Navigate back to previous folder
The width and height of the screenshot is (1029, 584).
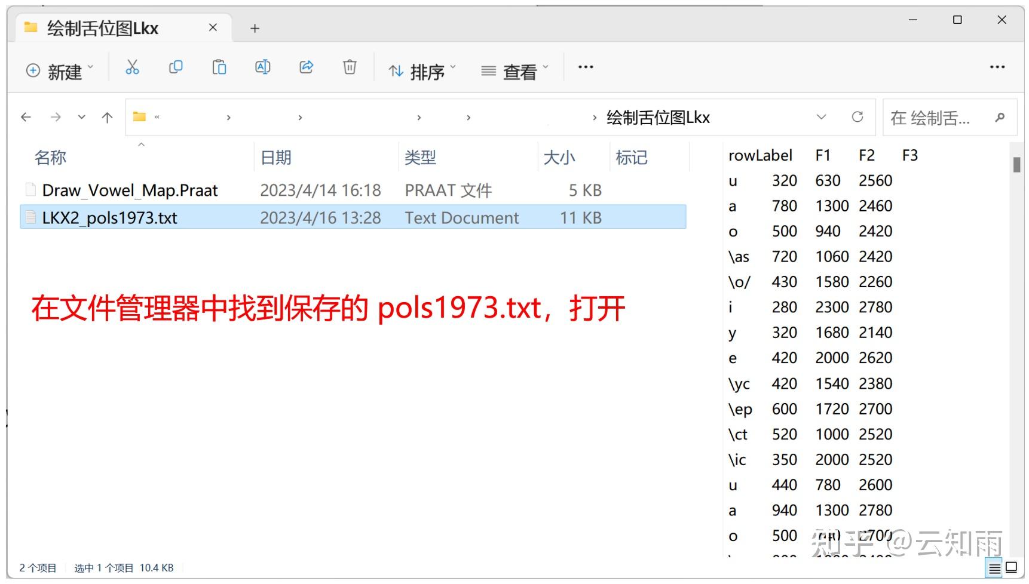(26, 117)
